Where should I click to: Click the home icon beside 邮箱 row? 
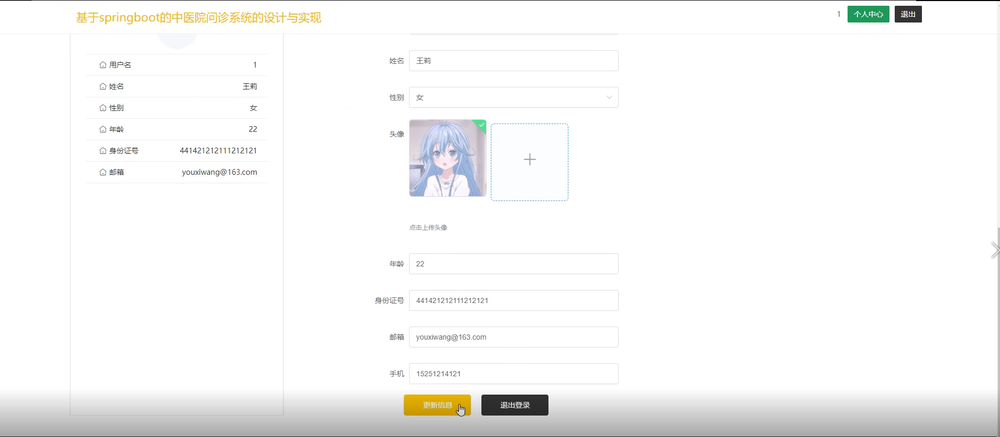click(x=103, y=172)
